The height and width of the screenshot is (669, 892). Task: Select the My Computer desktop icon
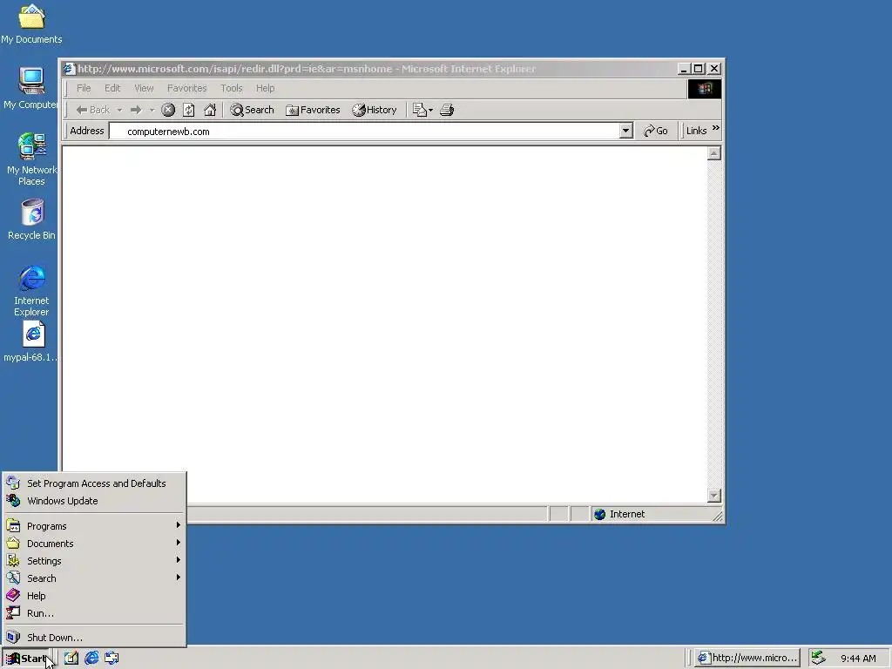pos(31,88)
